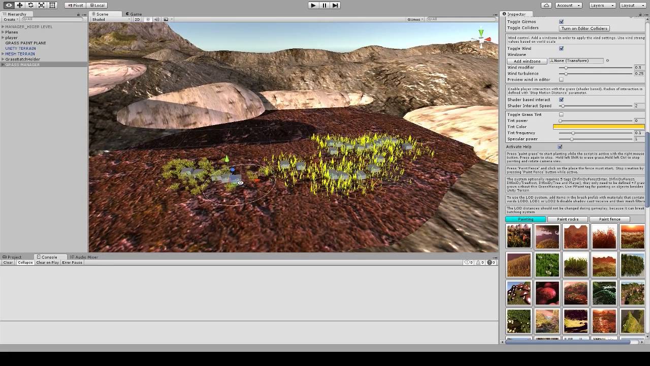Click the Add windzone button
Screen dimensions: 650x366
[x=527, y=61]
